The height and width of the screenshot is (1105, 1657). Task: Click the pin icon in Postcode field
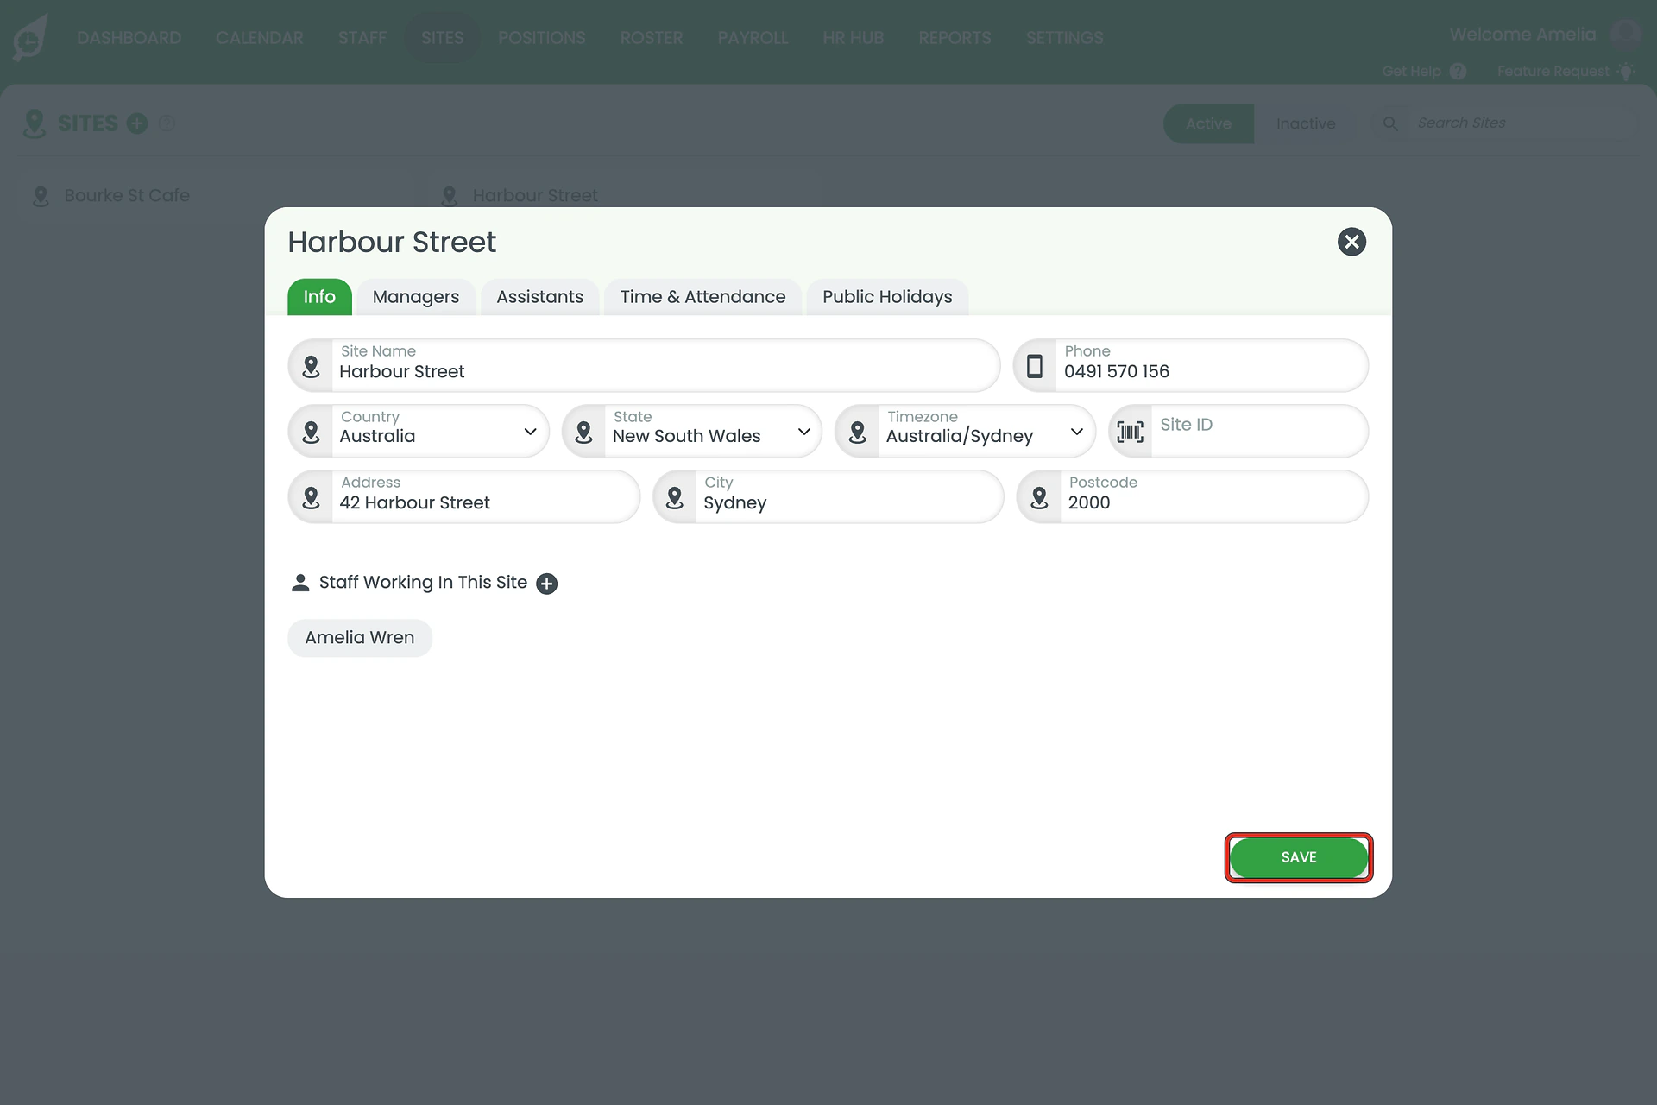click(x=1039, y=497)
